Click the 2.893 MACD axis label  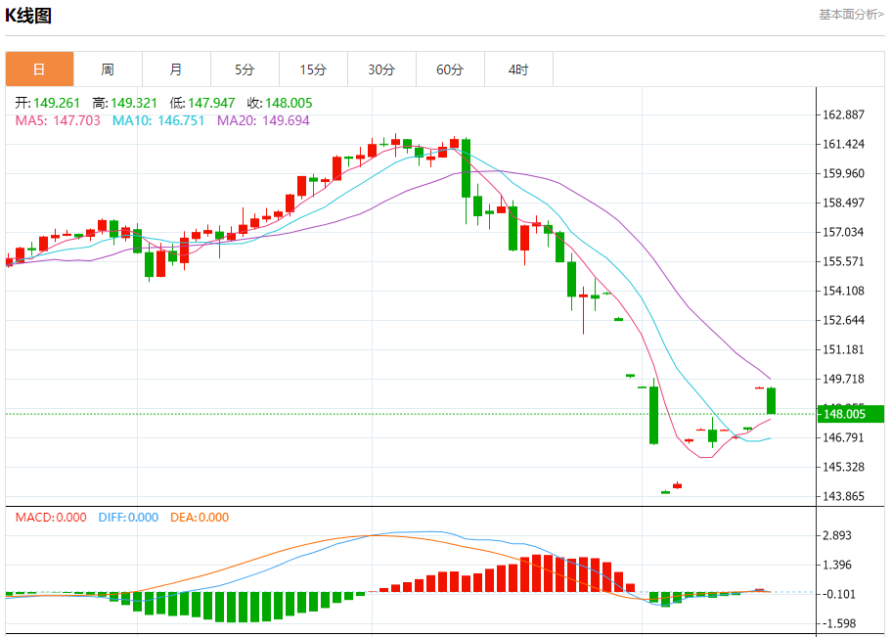coord(837,535)
